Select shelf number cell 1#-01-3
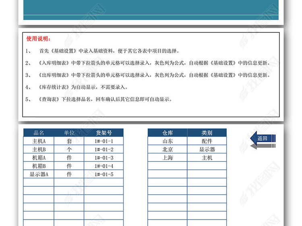The height and width of the screenshot is (226, 302). 103,158
